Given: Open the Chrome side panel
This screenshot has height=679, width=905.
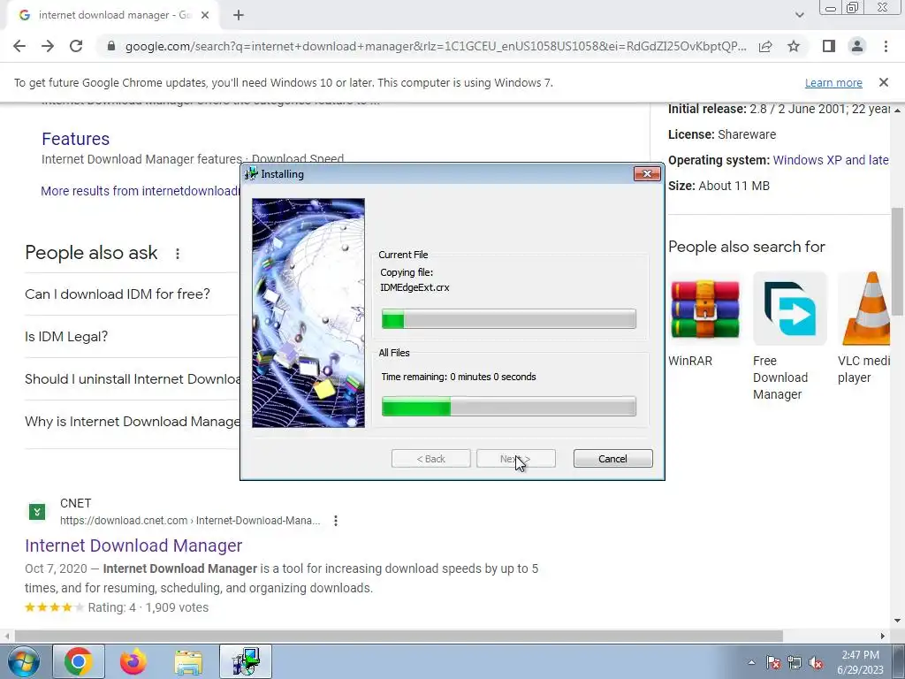Looking at the screenshot, I should click(x=829, y=46).
